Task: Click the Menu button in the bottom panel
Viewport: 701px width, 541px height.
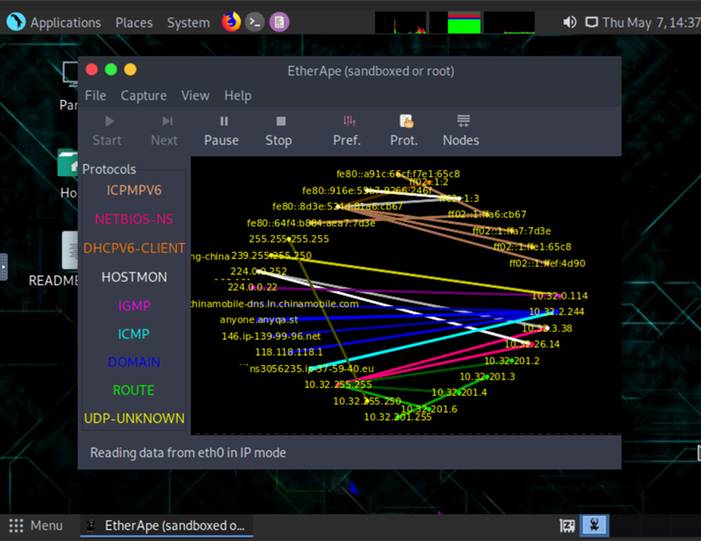Action: click(36, 526)
